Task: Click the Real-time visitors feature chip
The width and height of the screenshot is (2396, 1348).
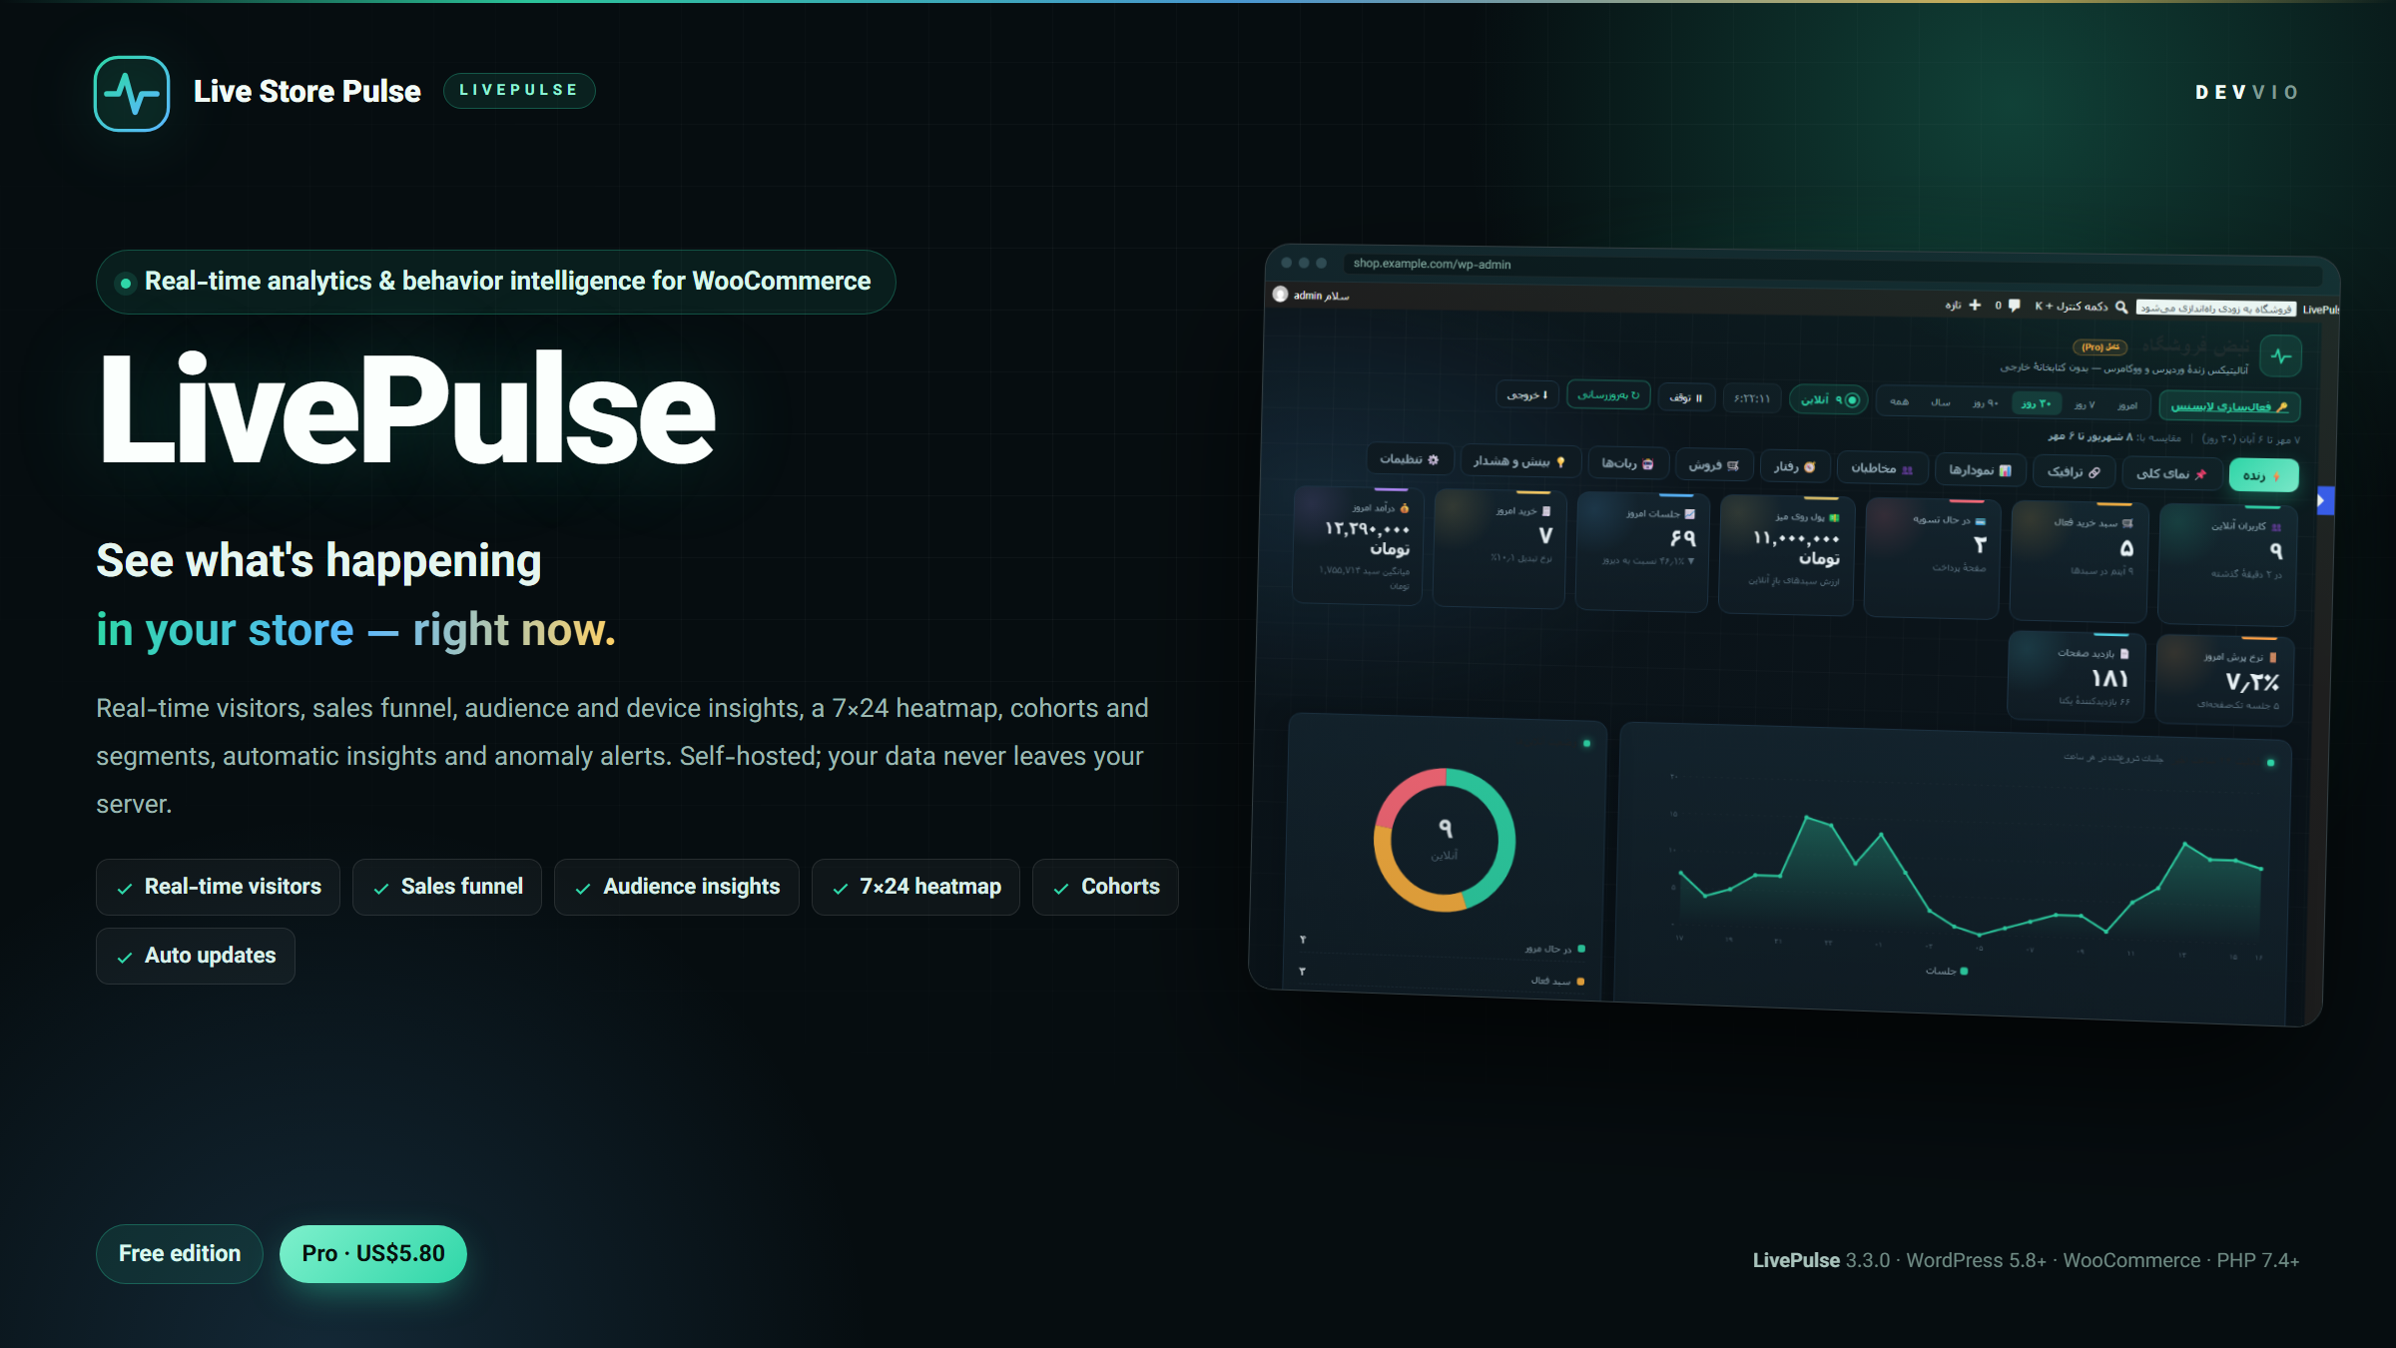Action: [x=218, y=887]
